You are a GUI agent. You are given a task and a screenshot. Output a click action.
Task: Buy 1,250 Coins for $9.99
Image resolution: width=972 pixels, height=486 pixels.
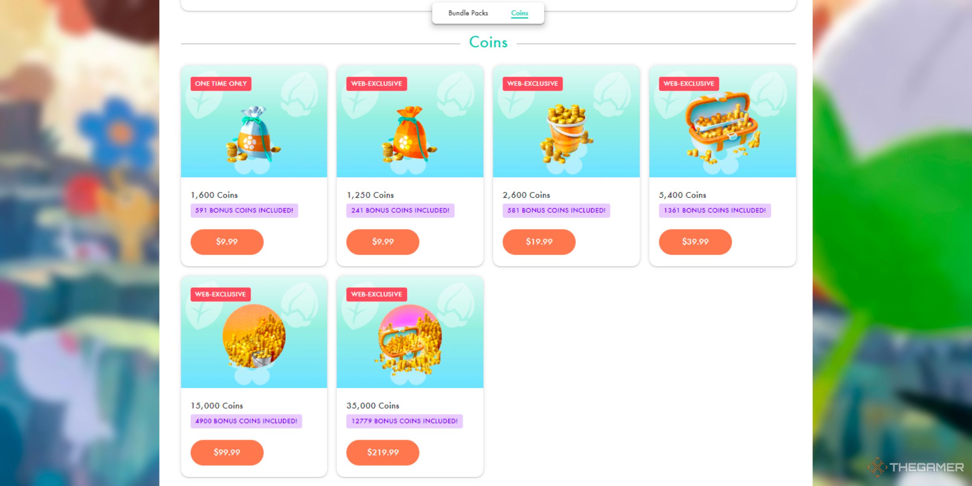pyautogui.click(x=383, y=242)
